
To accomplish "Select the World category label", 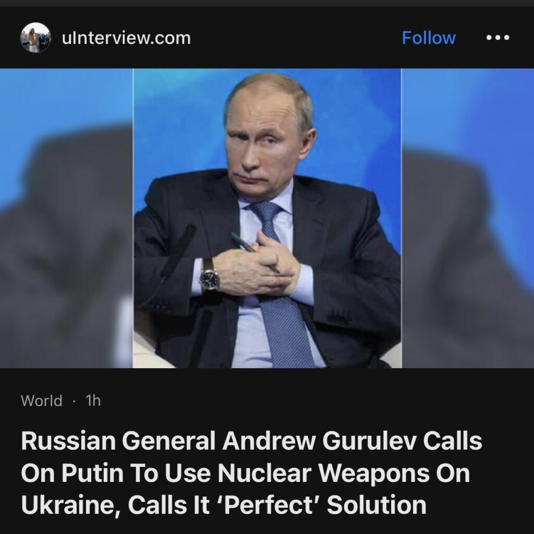I will [42, 400].
